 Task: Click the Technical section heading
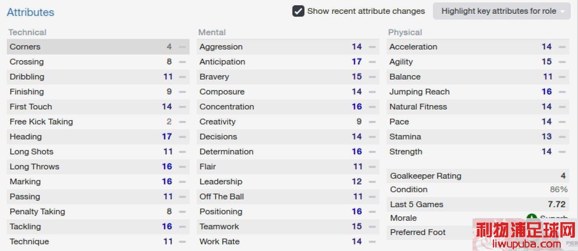coord(27,32)
